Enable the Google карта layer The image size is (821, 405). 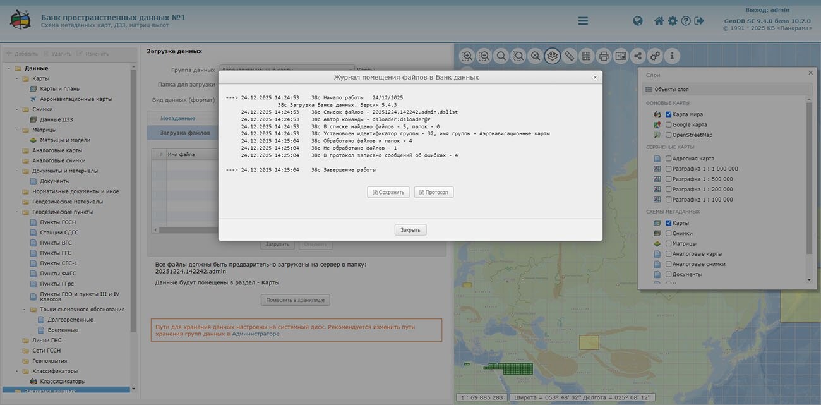669,124
